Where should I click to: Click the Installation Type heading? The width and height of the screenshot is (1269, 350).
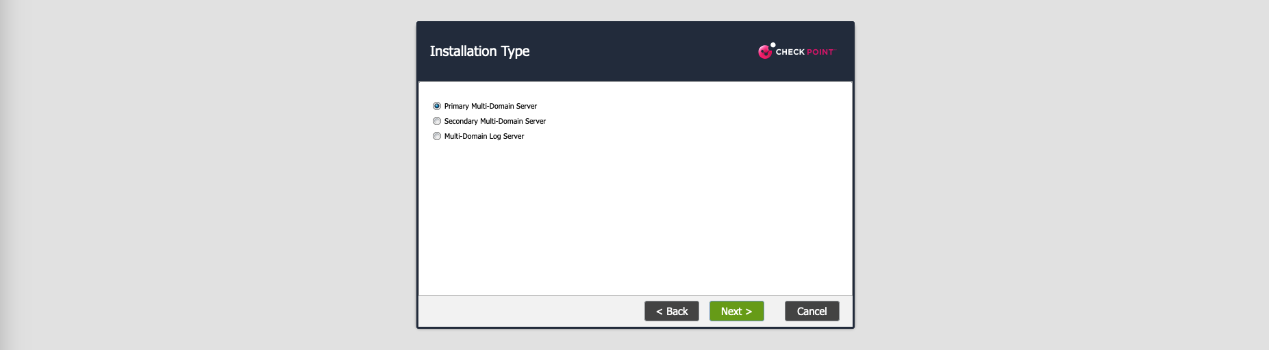pos(479,51)
